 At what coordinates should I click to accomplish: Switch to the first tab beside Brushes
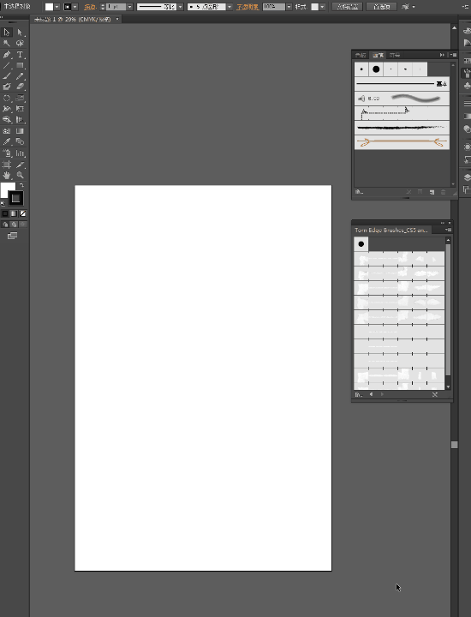pos(361,55)
